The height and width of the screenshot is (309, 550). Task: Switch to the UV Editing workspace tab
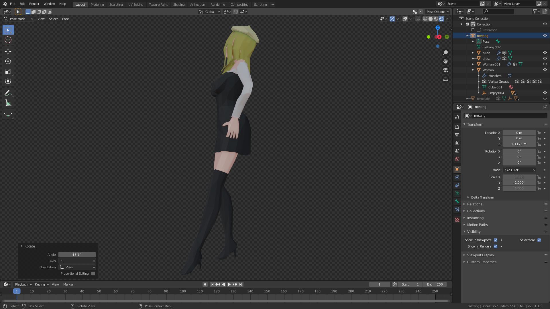(136, 4)
